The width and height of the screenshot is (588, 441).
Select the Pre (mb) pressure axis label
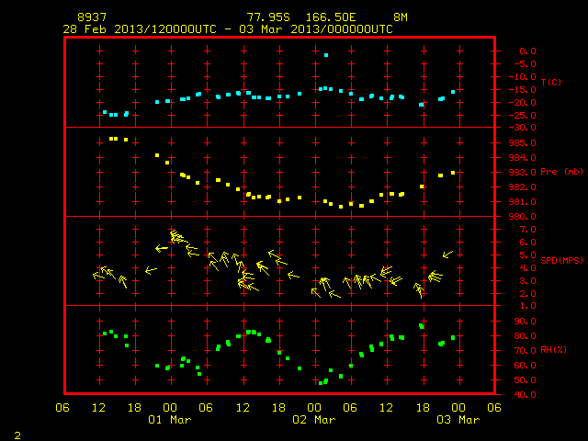point(561,172)
